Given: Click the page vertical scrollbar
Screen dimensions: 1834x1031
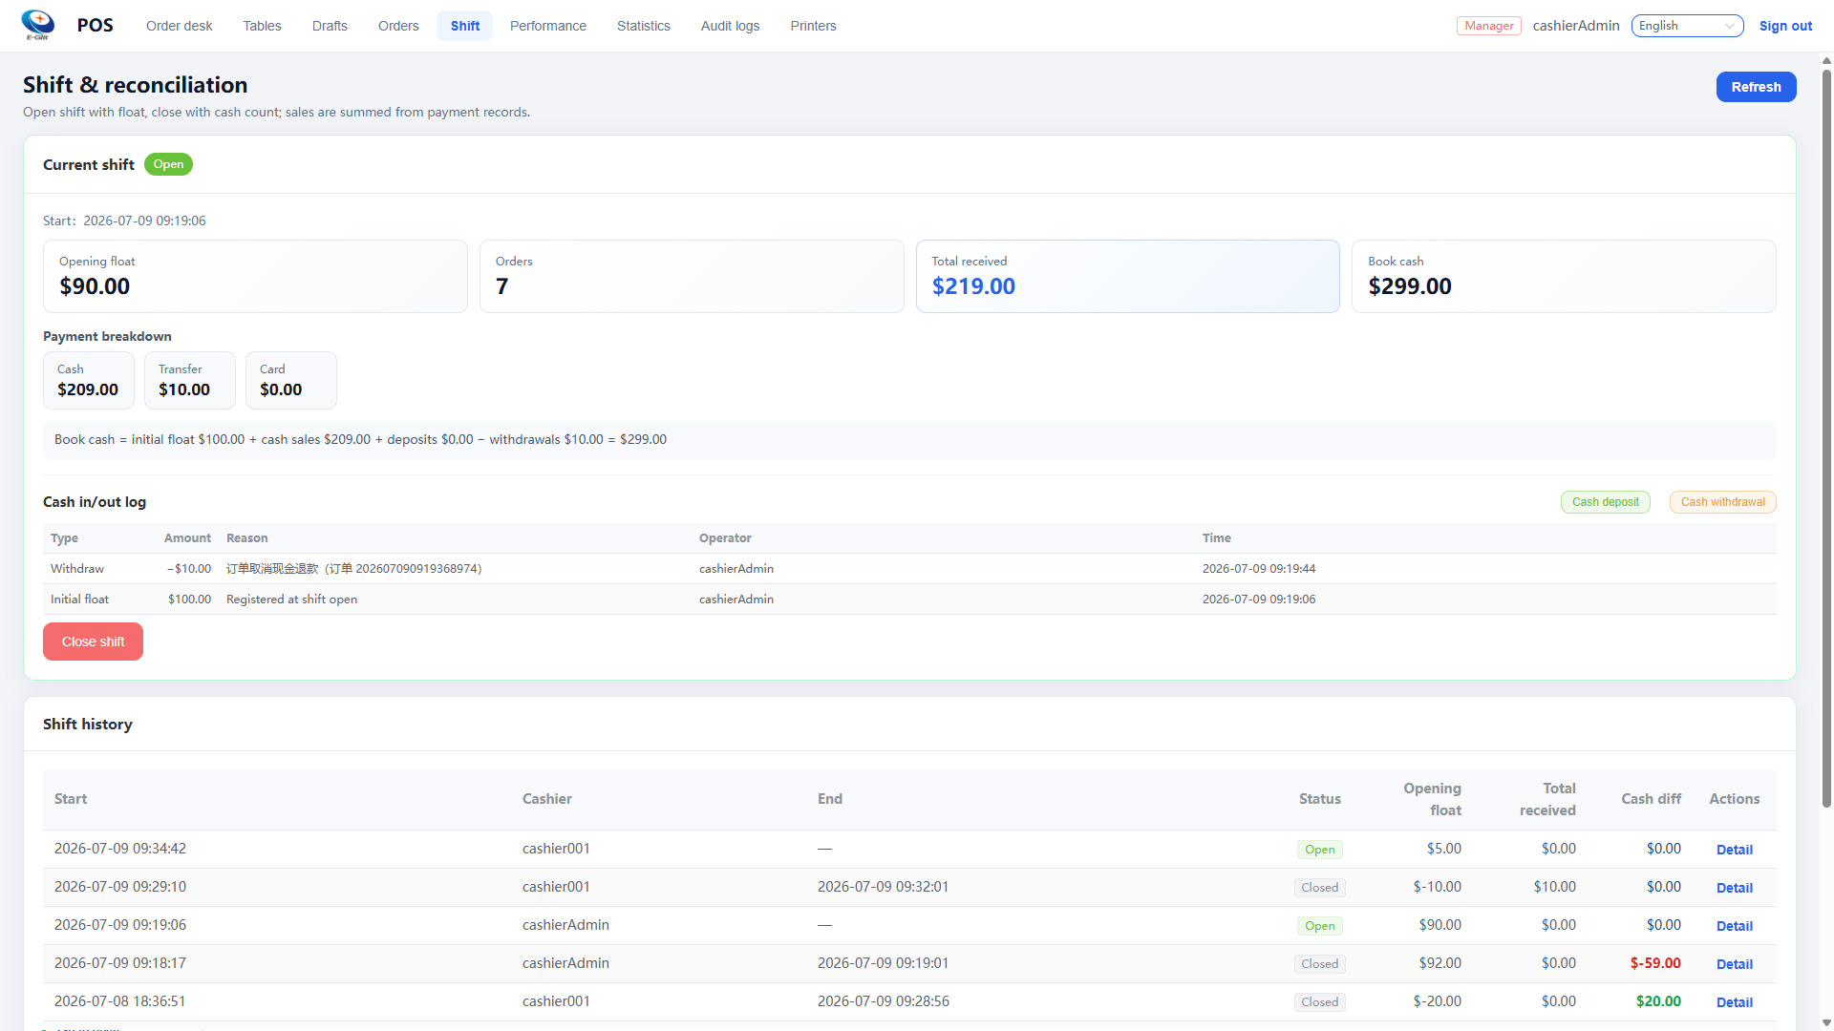Looking at the screenshot, I should tap(1826, 439).
